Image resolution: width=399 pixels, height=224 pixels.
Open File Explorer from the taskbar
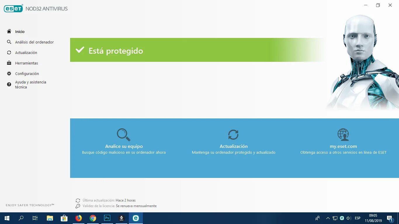pos(50,218)
